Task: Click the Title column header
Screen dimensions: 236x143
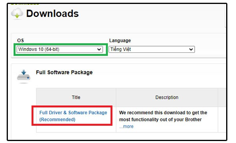Action: [76, 97]
